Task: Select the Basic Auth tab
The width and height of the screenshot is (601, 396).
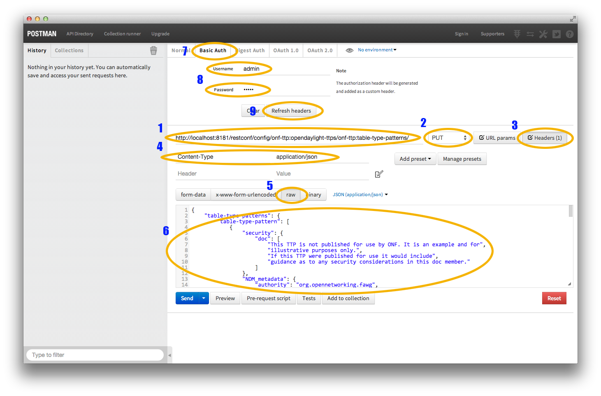Action: coord(213,50)
